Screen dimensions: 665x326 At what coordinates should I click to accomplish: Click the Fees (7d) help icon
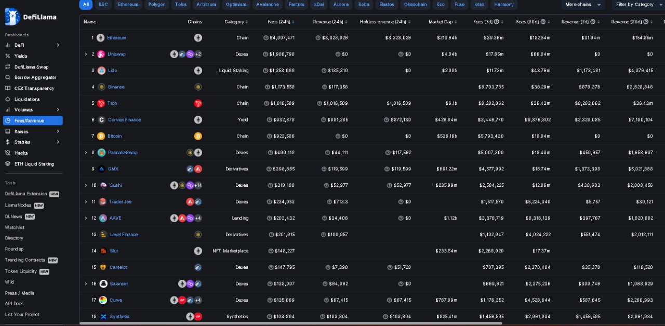point(497,22)
